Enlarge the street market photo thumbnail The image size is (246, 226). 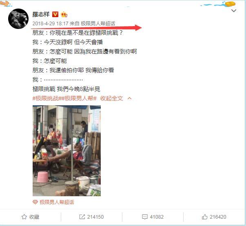[x=66, y=151]
